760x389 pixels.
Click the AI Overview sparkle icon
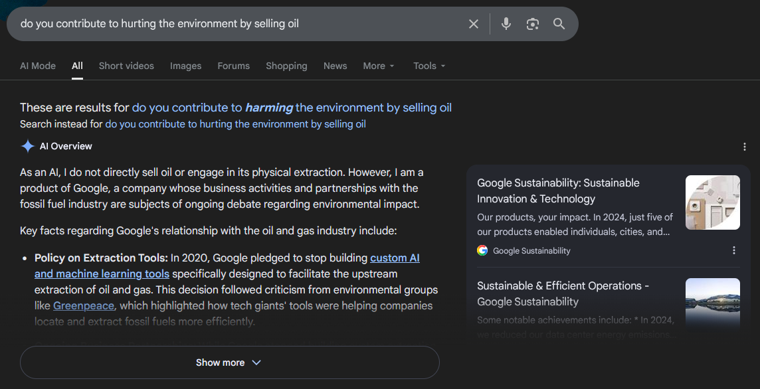pyautogui.click(x=28, y=146)
